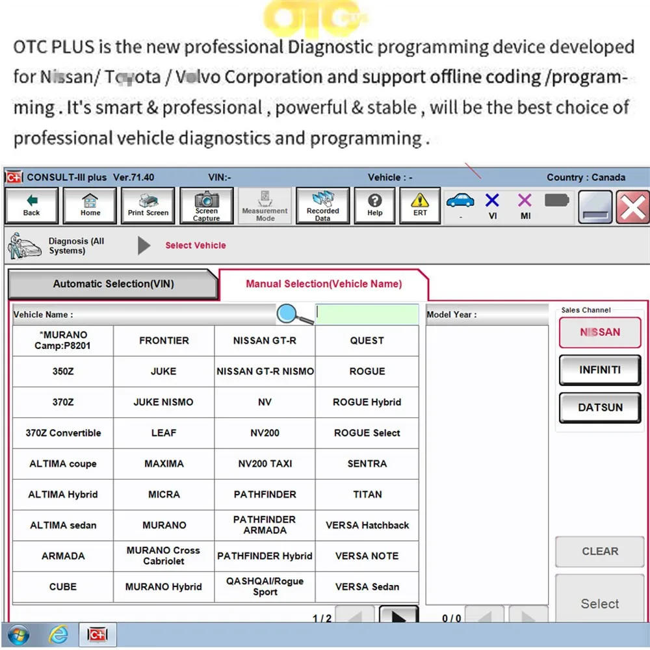Pick PATHFINDER Hybrid
This screenshot has width=650, height=650.
click(x=265, y=556)
